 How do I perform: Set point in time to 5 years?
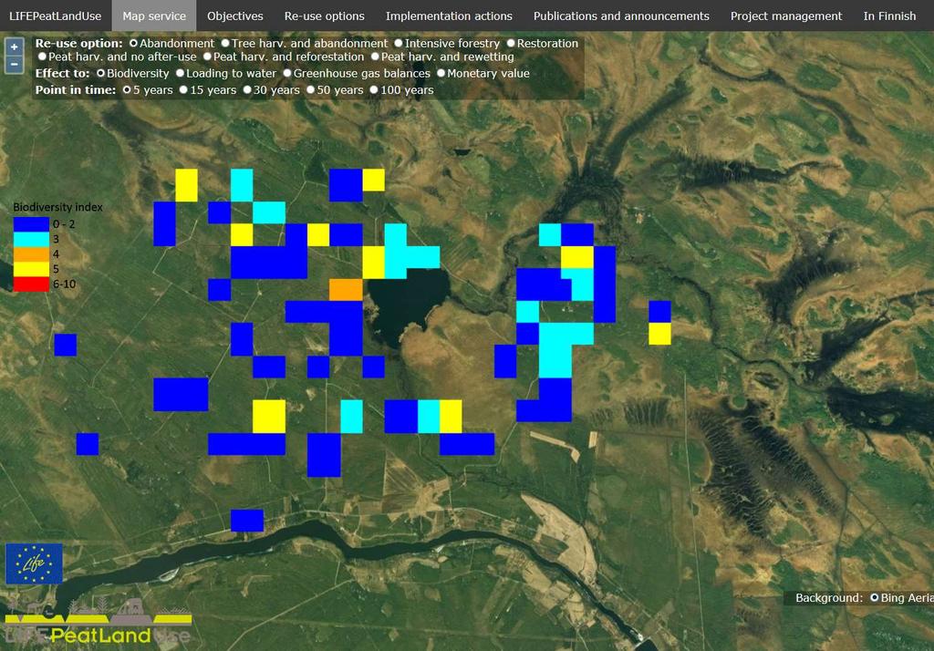pos(126,90)
